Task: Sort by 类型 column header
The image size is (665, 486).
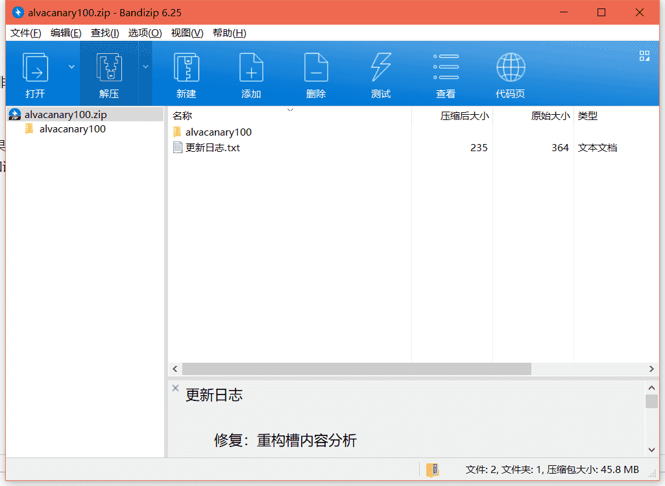Action: (616, 115)
